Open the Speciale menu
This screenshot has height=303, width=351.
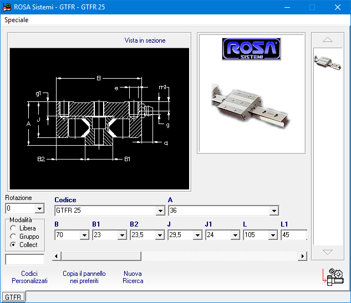16,20
